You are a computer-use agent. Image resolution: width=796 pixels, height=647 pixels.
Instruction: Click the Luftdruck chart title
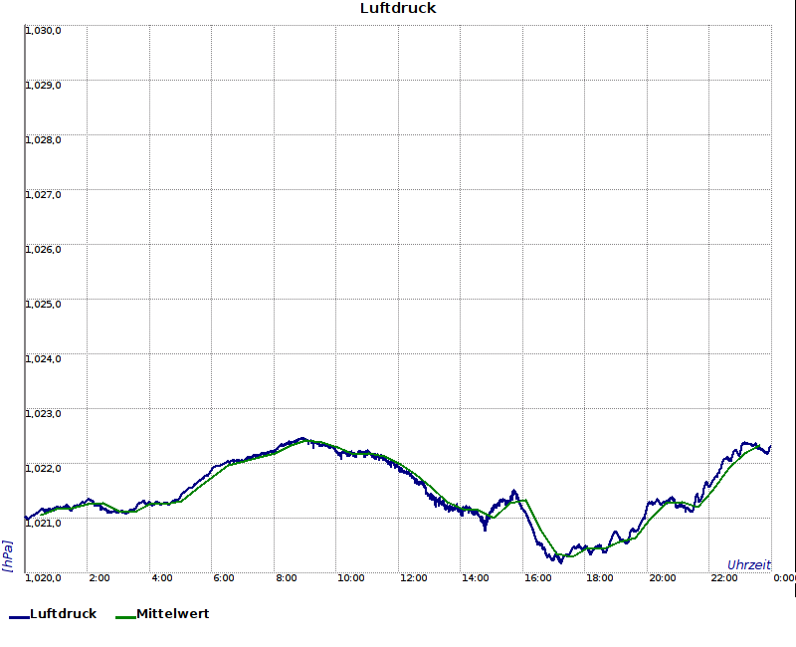pos(398,8)
